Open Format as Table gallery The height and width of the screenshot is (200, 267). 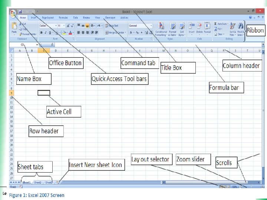pyautogui.click(x=172, y=29)
